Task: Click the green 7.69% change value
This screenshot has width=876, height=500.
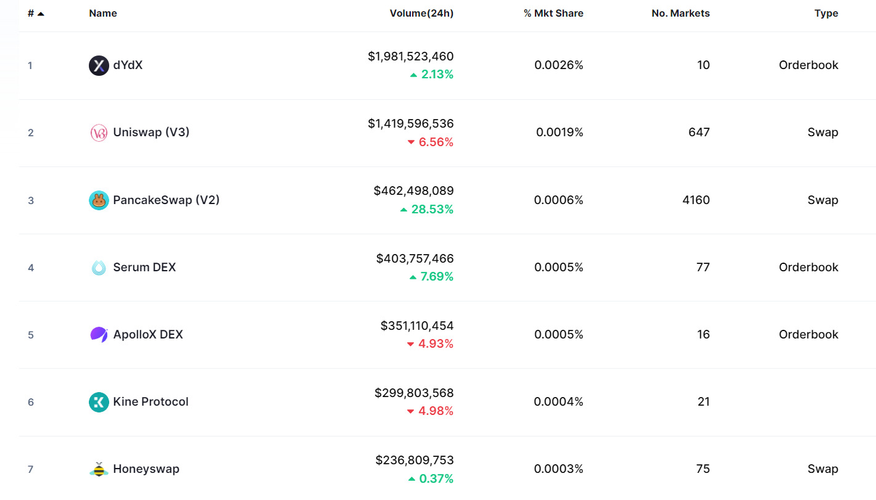Action: pos(437,277)
